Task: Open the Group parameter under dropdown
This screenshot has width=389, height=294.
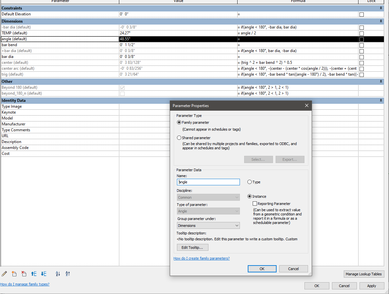Action: point(208,225)
